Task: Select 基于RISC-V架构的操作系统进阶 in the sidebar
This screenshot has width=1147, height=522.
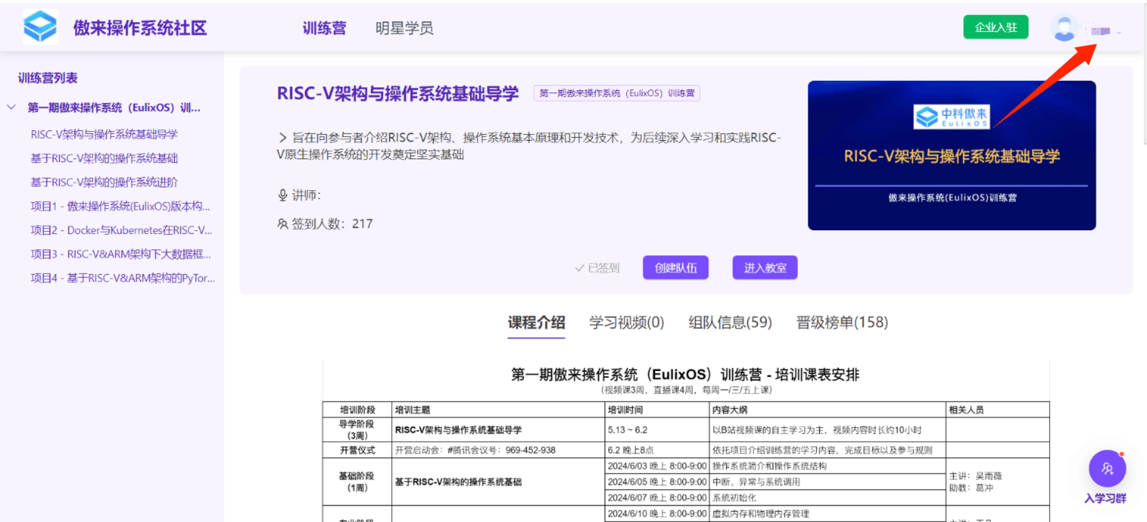Action: click(x=104, y=182)
